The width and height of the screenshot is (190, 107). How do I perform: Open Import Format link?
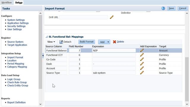[15, 57]
